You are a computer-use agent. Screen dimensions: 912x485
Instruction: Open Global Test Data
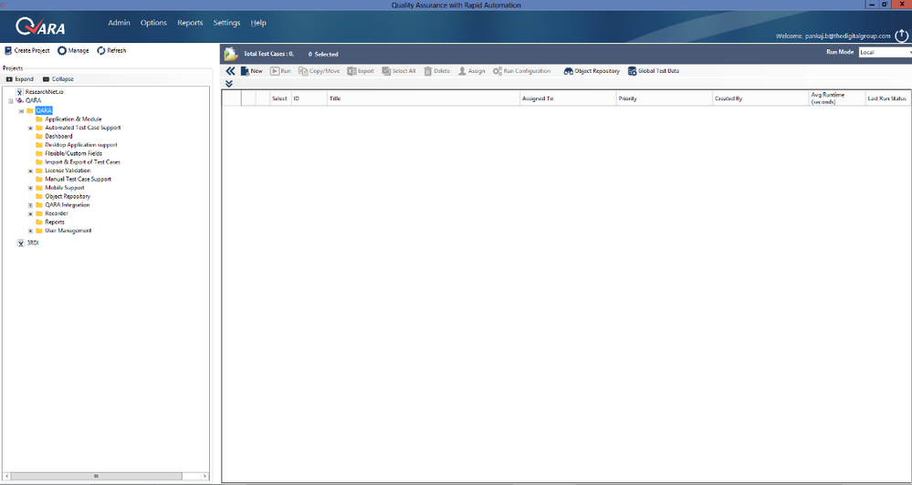[x=653, y=71]
